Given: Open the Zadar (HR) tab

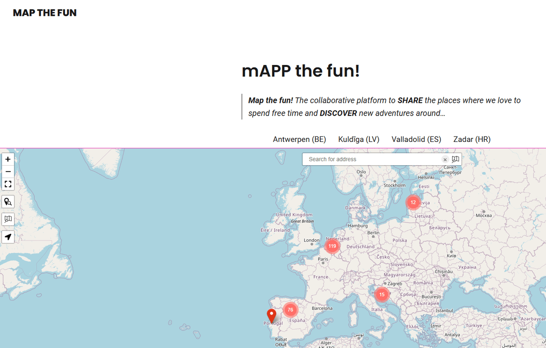Looking at the screenshot, I should pyautogui.click(x=472, y=139).
